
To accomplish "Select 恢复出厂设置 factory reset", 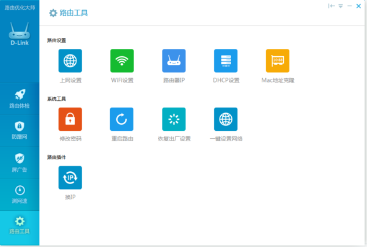I will tap(174, 119).
